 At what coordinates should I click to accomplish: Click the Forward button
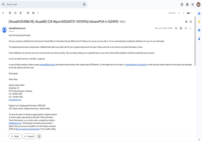pyautogui.click(x=29, y=136)
